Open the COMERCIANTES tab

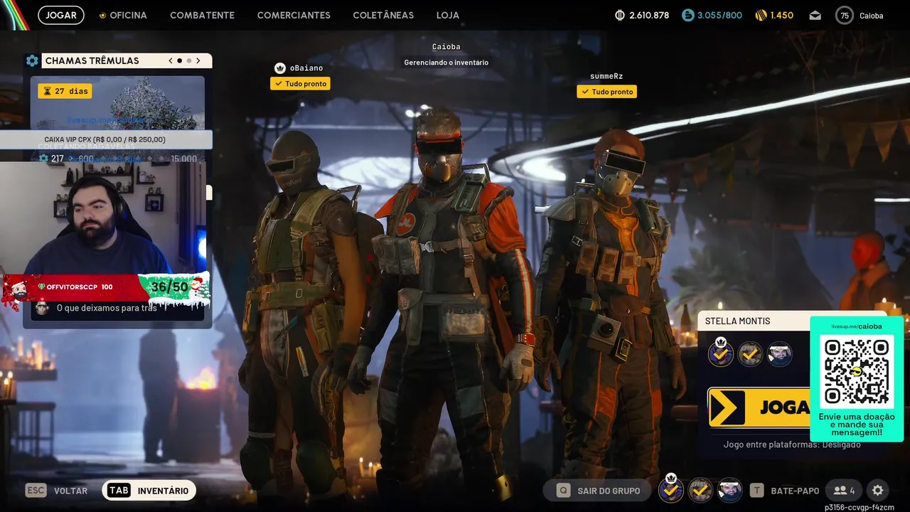click(294, 15)
